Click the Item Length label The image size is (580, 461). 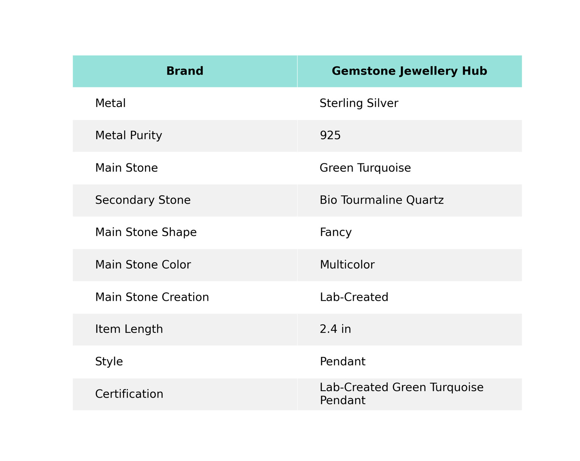129,329
